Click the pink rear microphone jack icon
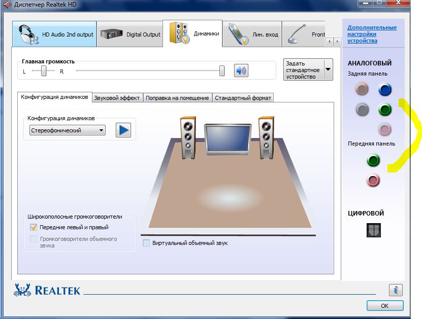Image resolution: width=422 pixels, height=319 pixels. pos(385,129)
